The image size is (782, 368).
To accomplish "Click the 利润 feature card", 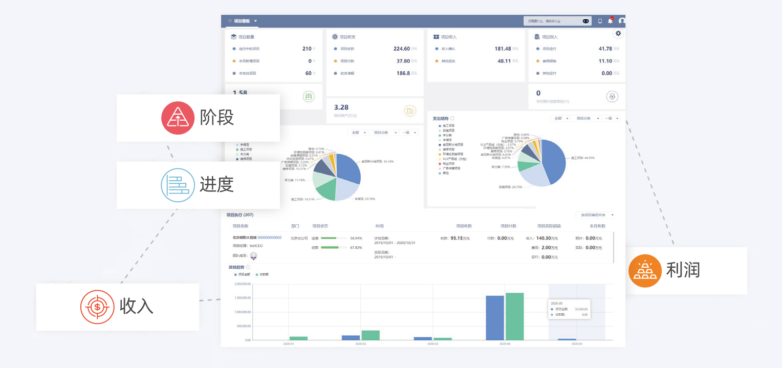I will 686,270.
